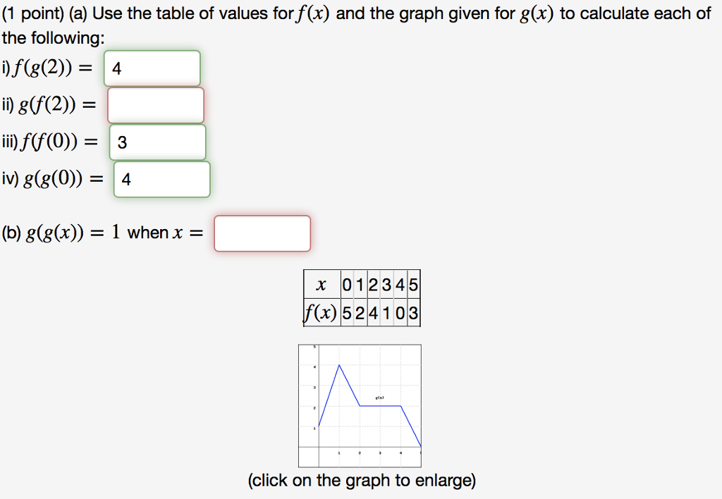The width and height of the screenshot is (722, 499).
Task: Select the empty g(f(2)) answer box
Action: click(x=156, y=104)
